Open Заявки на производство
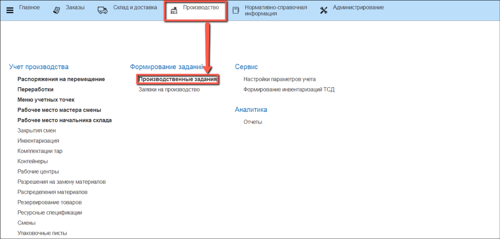This screenshot has height=239, width=500. point(169,90)
